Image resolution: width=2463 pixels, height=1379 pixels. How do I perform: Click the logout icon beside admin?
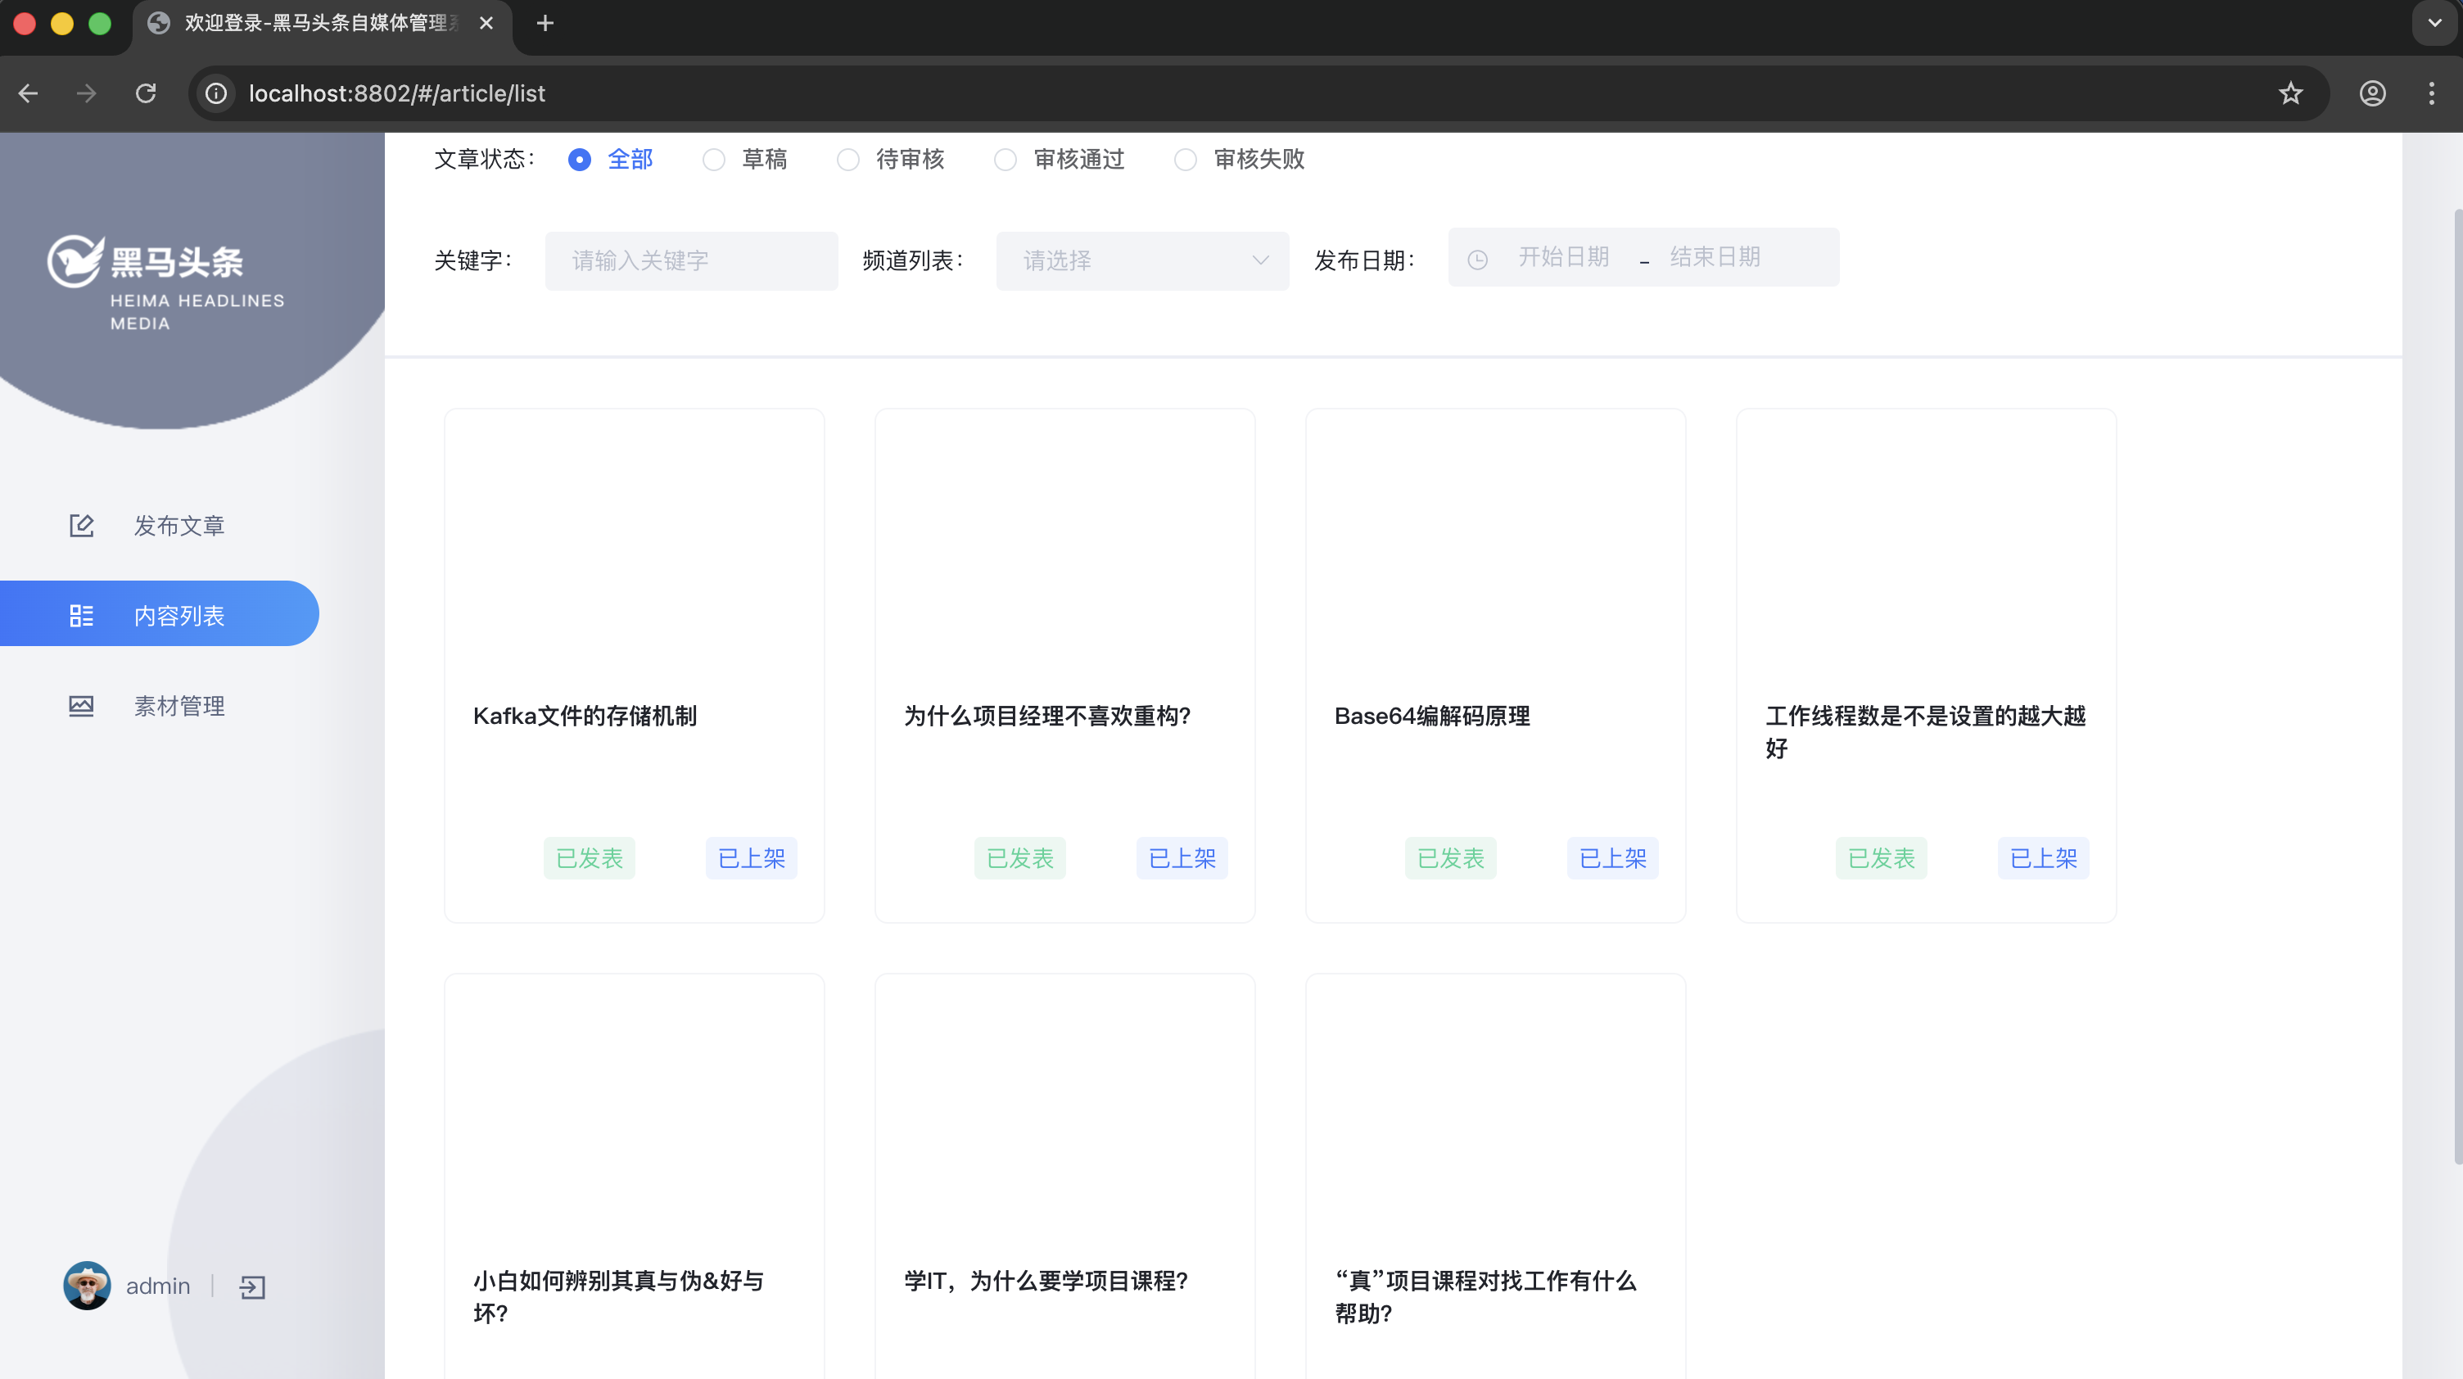point(252,1286)
